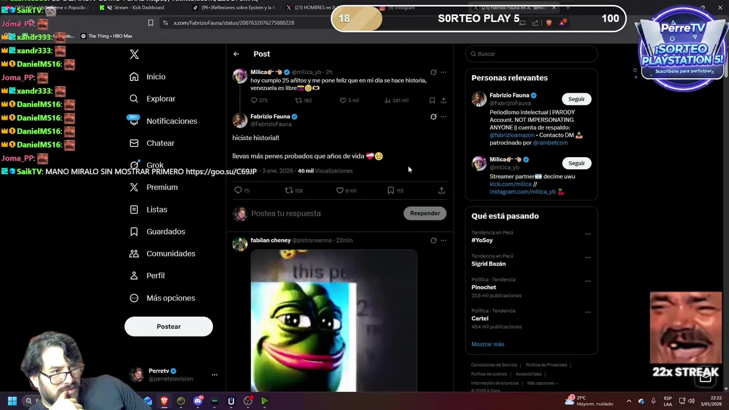Image resolution: width=729 pixels, height=410 pixels.
Task: Follow Milica with Seguir button
Action: click(x=576, y=163)
